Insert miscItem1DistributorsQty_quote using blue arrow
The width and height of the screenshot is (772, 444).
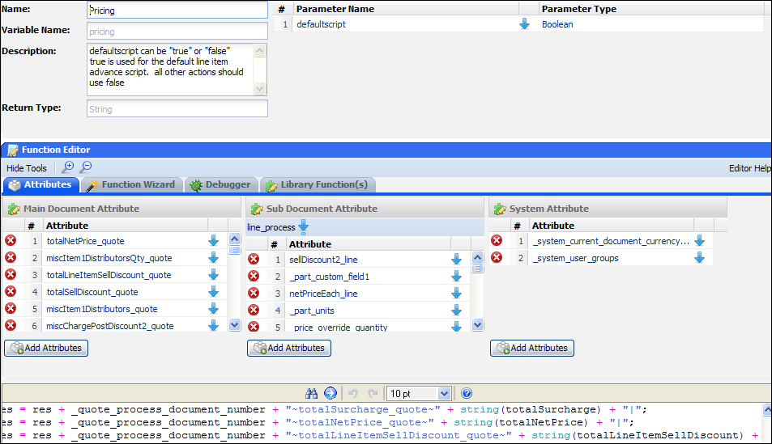[x=213, y=258]
